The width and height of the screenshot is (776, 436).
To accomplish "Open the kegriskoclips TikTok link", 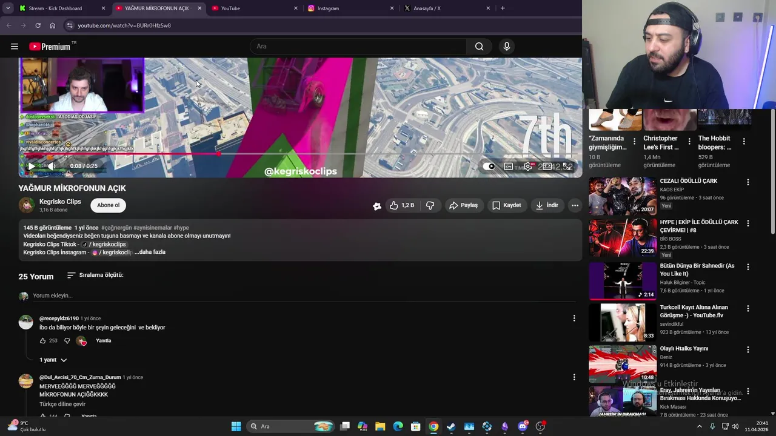I will pyautogui.click(x=104, y=244).
